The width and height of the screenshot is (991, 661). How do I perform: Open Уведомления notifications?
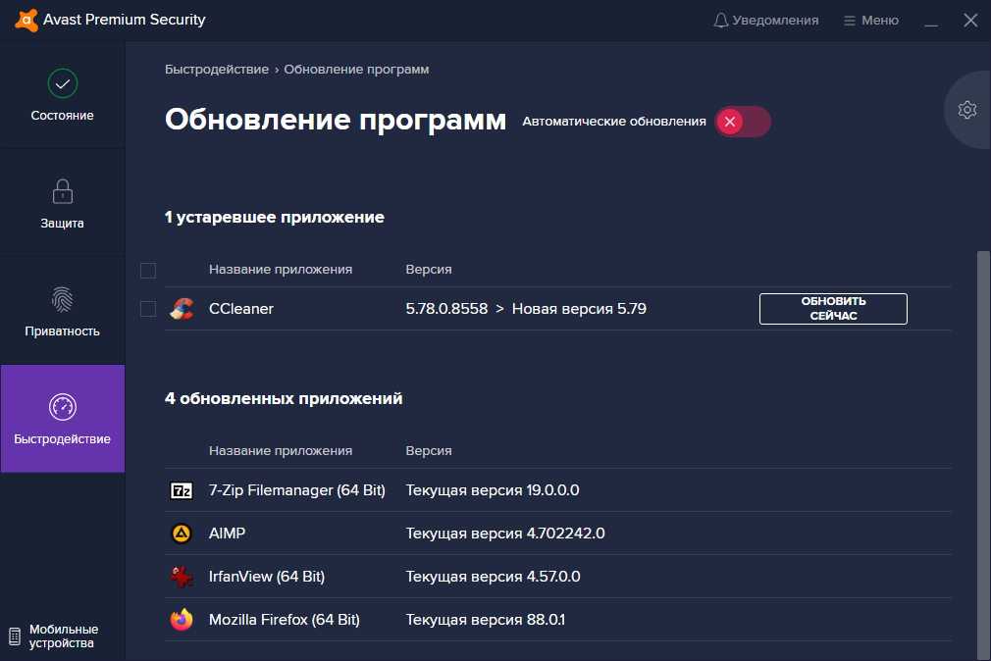tap(766, 21)
